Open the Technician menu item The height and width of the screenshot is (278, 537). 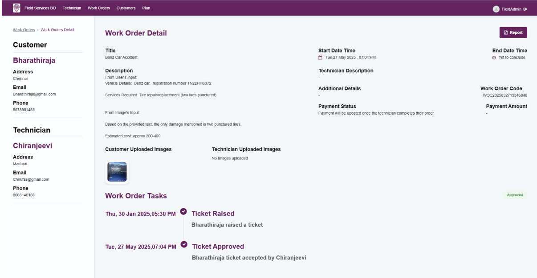pos(72,8)
